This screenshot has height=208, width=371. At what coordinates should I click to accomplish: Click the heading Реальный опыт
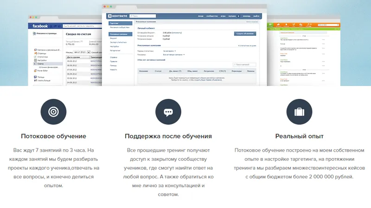pyautogui.click(x=299, y=136)
